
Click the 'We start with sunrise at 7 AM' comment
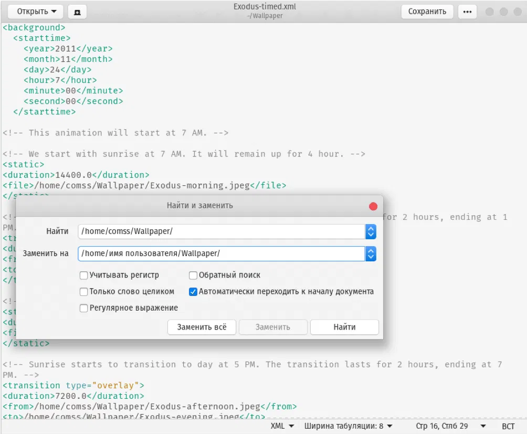(x=184, y=154)
